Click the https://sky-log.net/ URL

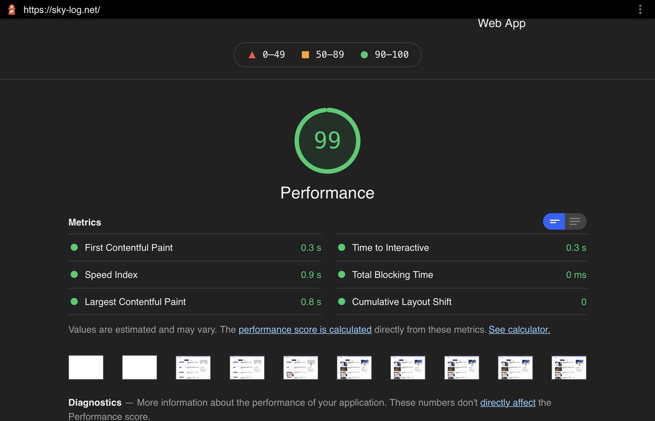pos(62,10)
